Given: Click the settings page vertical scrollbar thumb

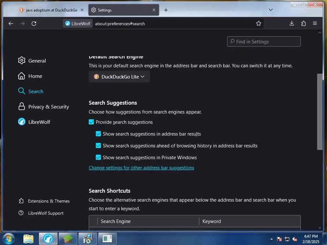Looking at the screenshot, I should 320,112.
